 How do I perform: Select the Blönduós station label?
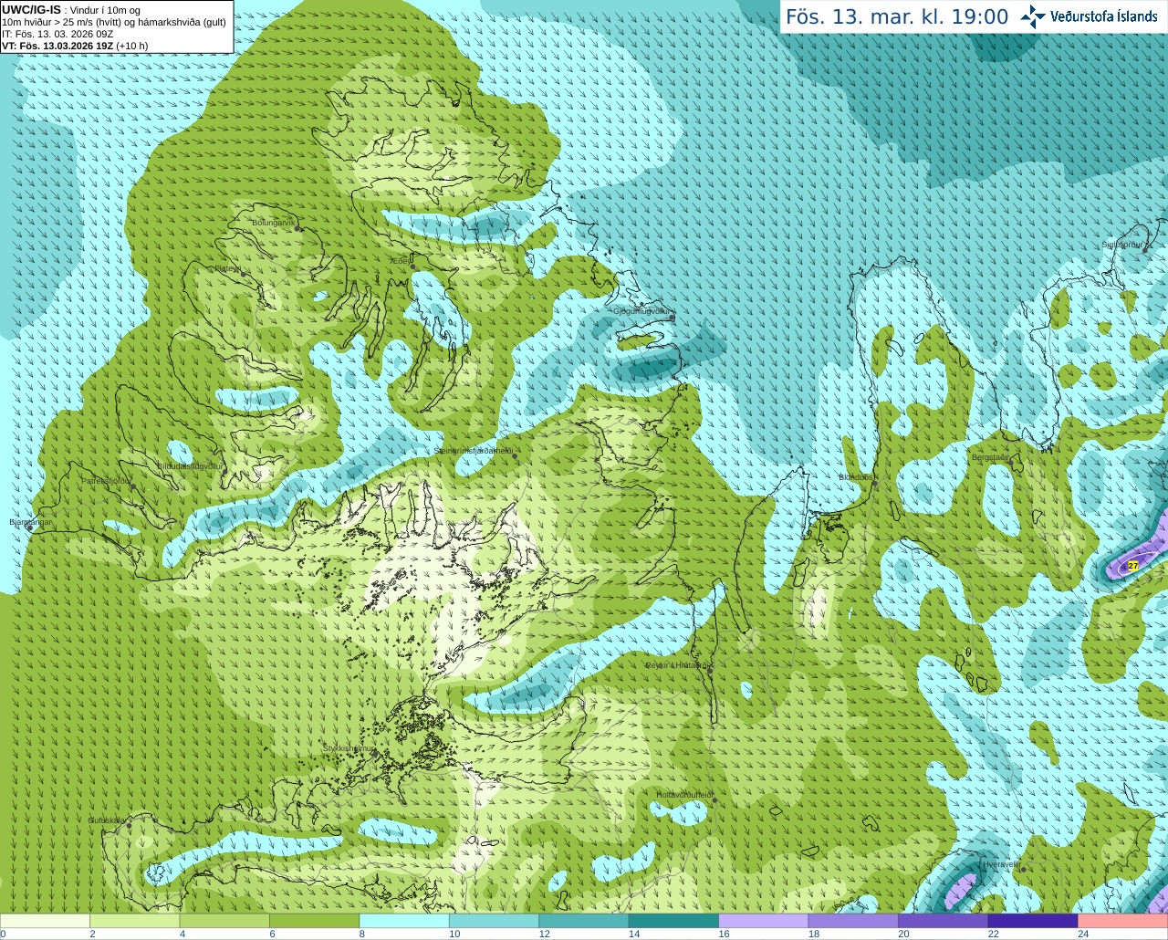[856, 477]
